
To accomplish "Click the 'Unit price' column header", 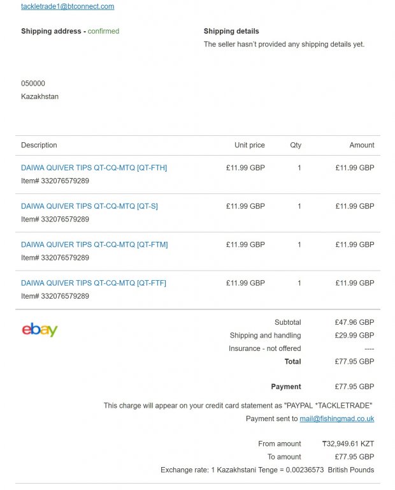I will (x=249, y=145).
